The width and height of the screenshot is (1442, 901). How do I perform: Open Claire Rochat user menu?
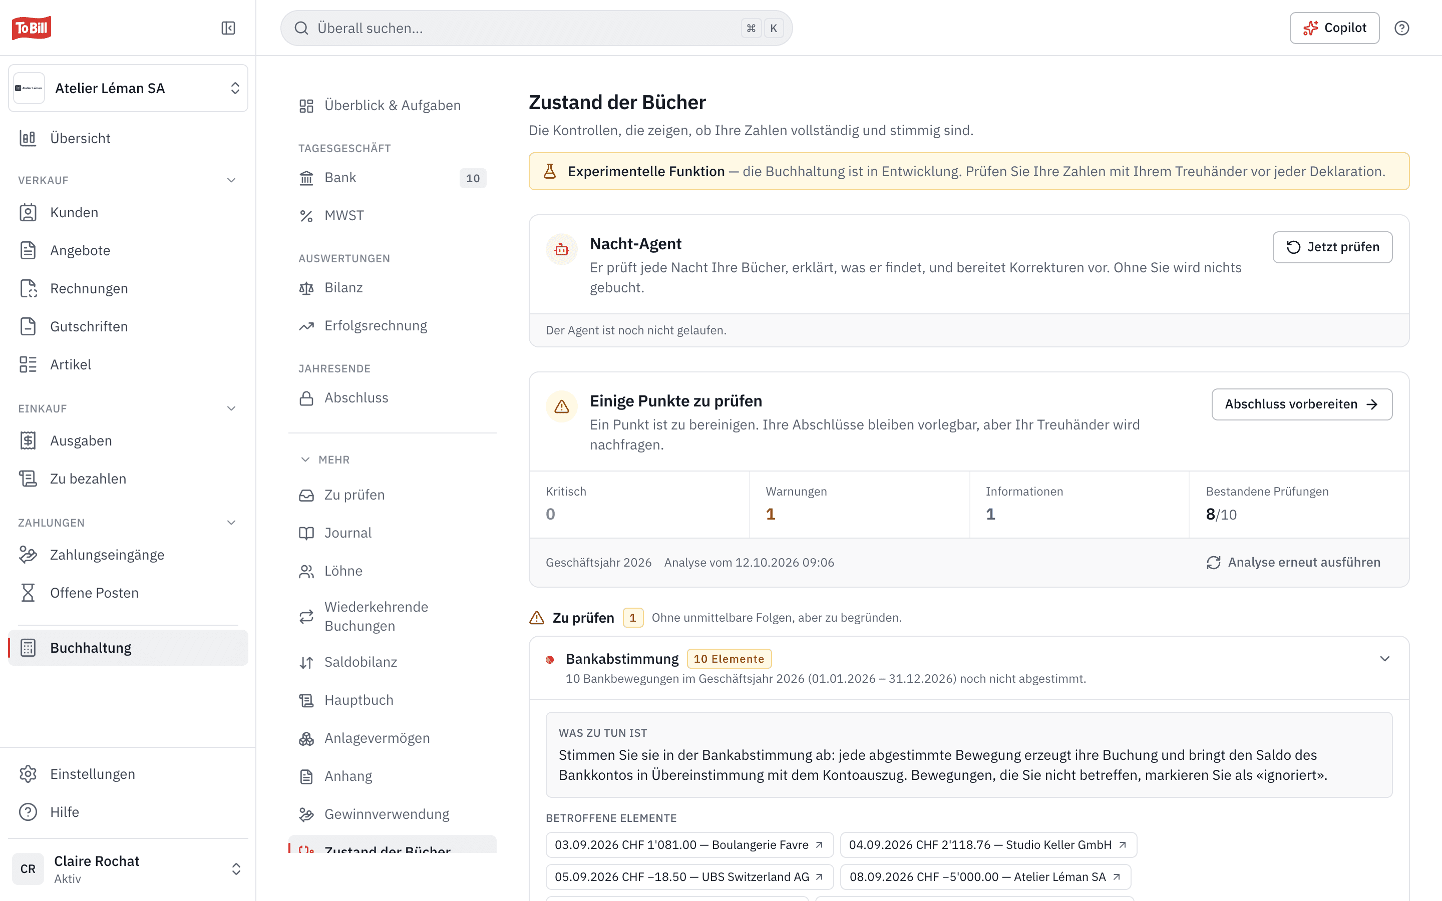[x=128, y=869]
